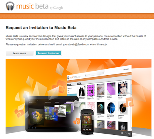Viewport: 154px width, 139px height.
Task: Click the shuffle icon in promo image
Action: click(122, 133)
